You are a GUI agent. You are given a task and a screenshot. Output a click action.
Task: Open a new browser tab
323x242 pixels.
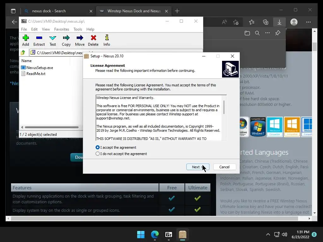(x=177, y=11)
